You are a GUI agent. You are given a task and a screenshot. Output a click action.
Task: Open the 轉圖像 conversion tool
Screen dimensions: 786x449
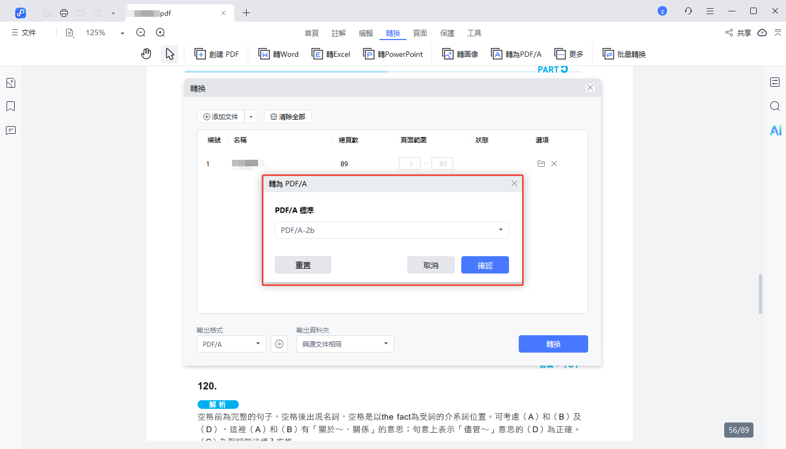[459, 54]
